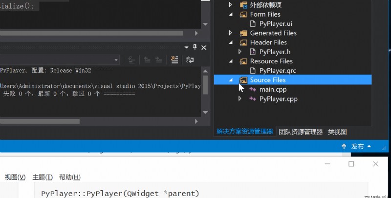
Task: Select PyPlayer.cpp in the tree
Action: pyautogui.click(x=278, y=99)
